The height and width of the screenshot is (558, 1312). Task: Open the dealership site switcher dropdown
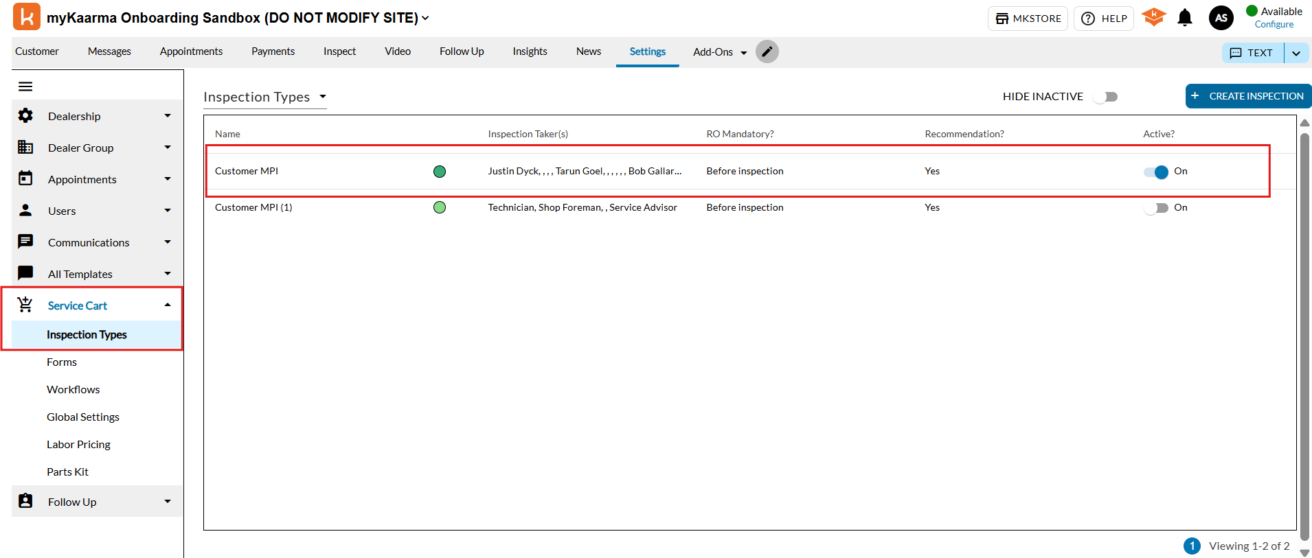pyautogui.click(x=425, y=18)
